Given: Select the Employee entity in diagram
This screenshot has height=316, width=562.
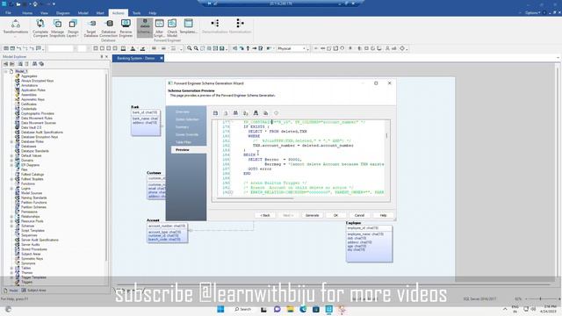Looking at the screenshot, I should point(369,243).
